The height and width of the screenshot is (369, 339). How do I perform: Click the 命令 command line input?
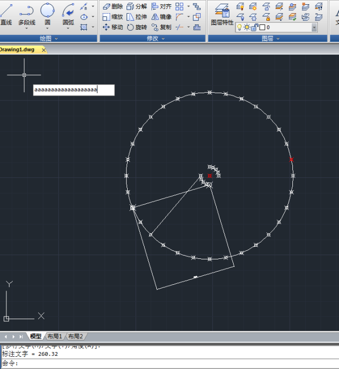(x=169, y=363)
